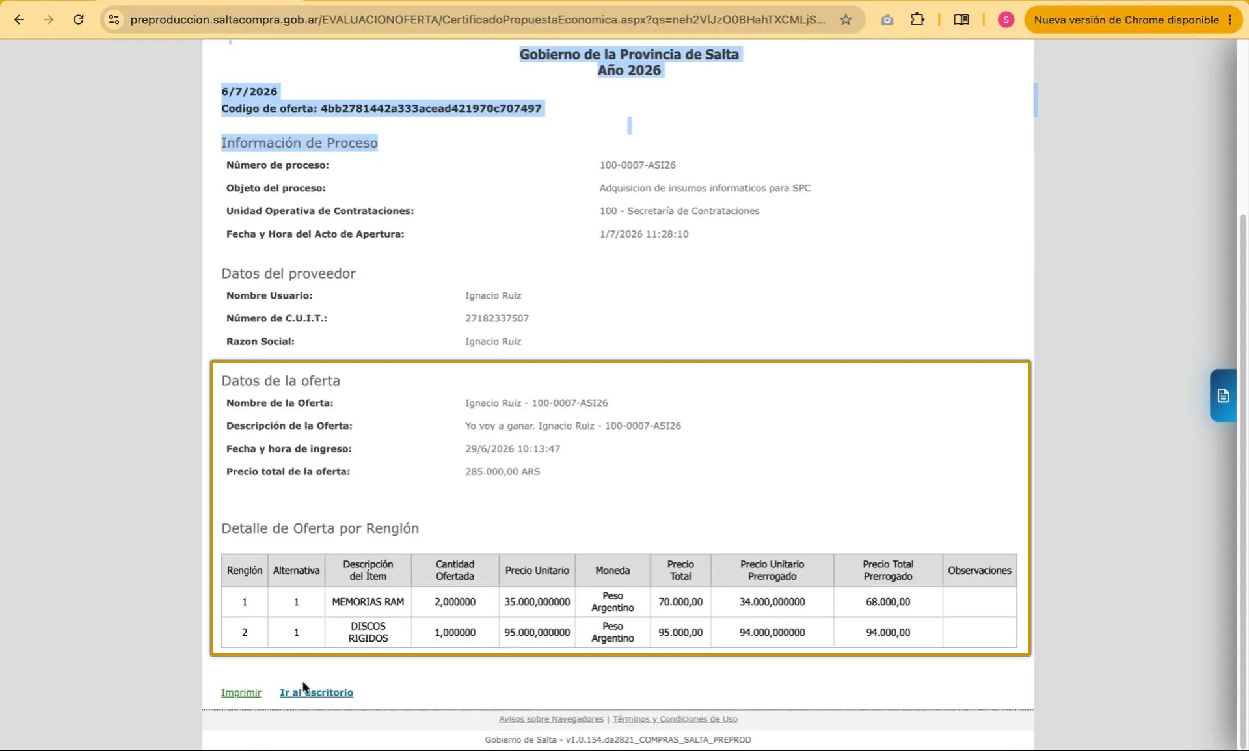Viewport: 1249px width, 751px height.
Task: Open site information icon in address bar
Action: (114, 20)
